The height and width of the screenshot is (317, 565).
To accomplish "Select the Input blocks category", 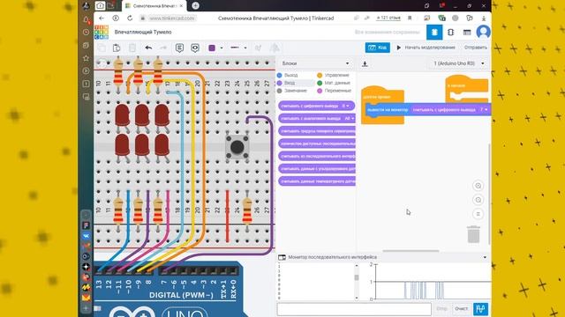I will [x=286, y=83].
